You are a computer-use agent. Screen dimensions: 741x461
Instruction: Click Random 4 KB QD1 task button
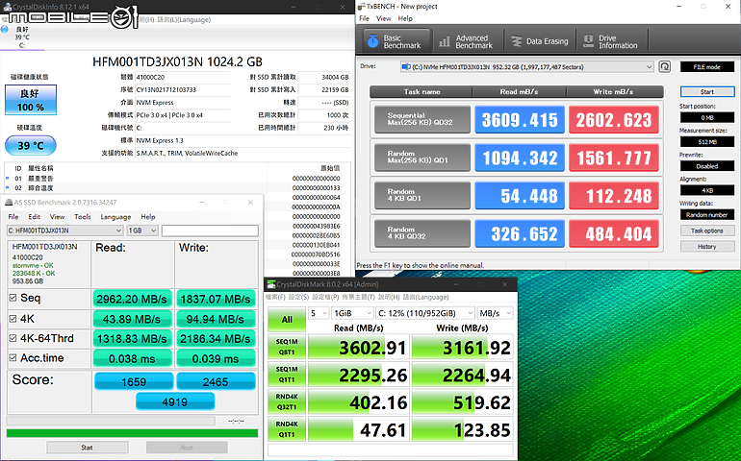tap(422, 195)
